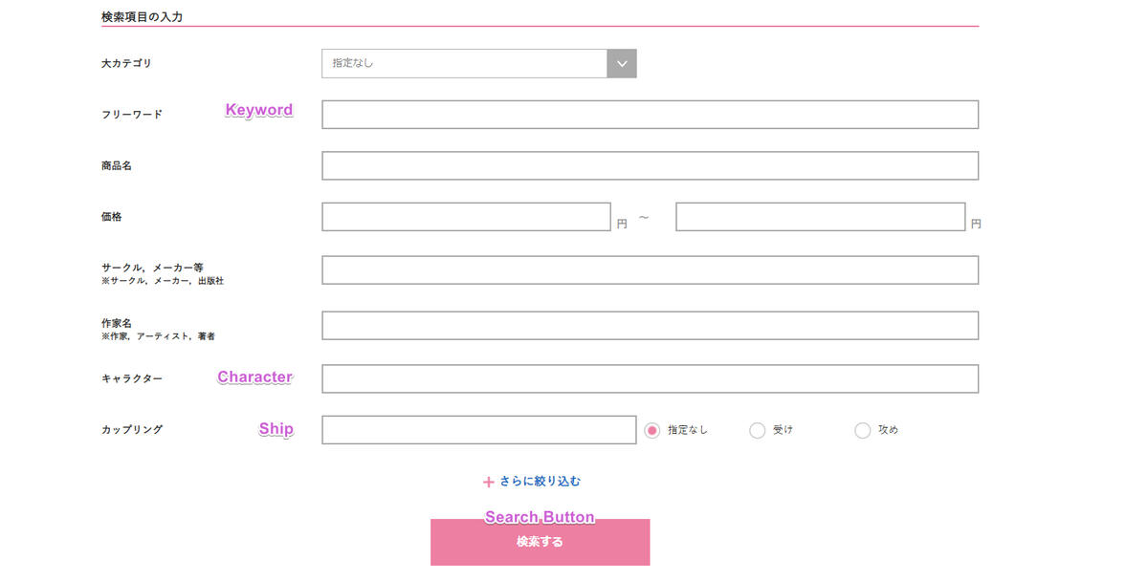Click the カップリング text field
Image resolution: width=1148 pixels, height=581 pixels.
pos(478,430)
